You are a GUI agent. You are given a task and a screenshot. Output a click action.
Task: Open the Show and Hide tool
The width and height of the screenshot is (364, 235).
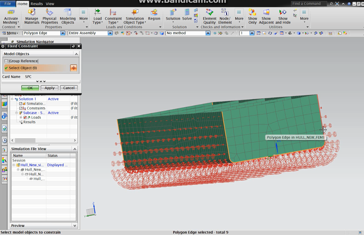click(x=283, y=16)
